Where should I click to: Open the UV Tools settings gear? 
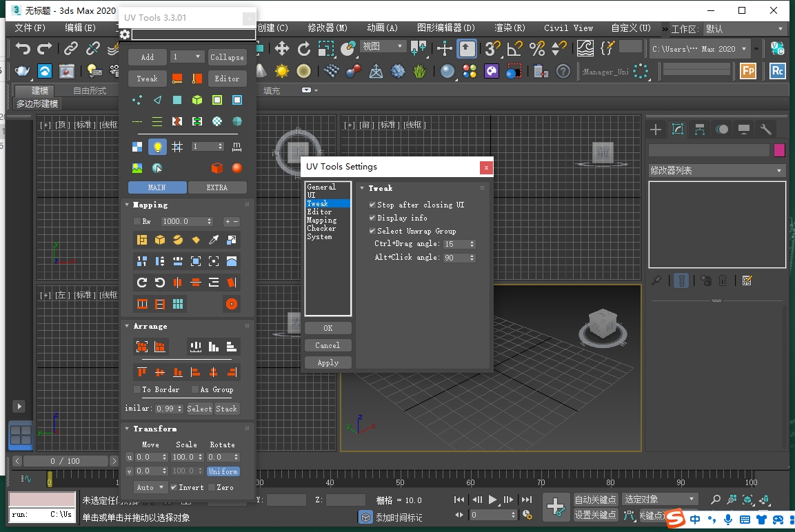click(125, 34)
